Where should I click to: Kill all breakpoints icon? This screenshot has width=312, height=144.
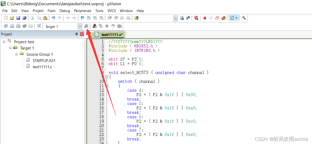(x=223, y=18)
